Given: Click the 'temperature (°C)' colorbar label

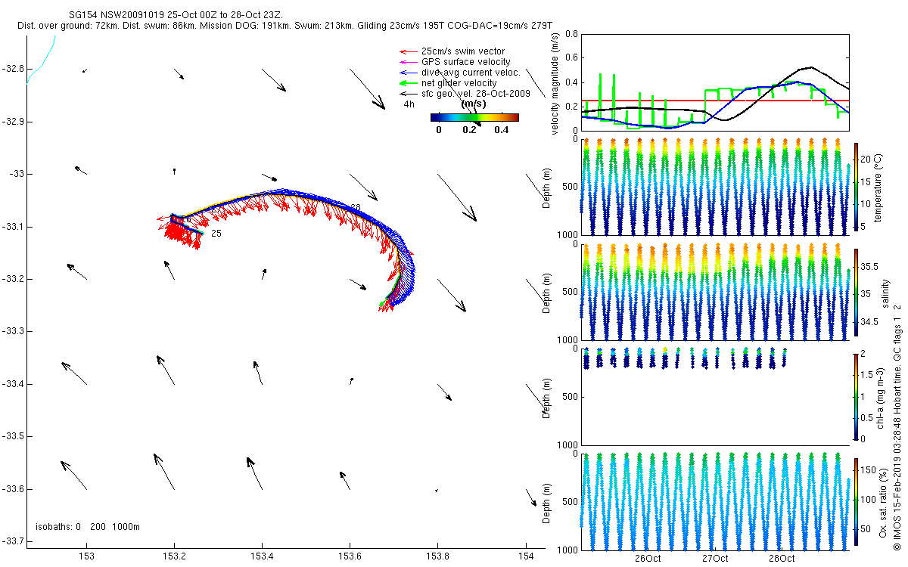Looking at the screenshot, I should 878,187.
